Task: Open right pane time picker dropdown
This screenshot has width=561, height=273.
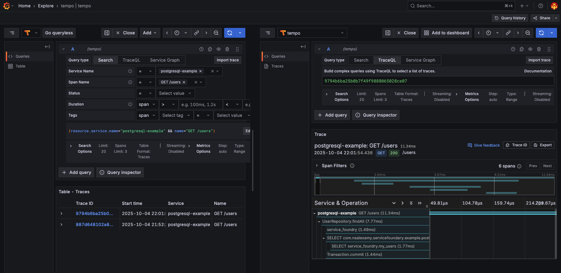Action: [x=493, y=33]
